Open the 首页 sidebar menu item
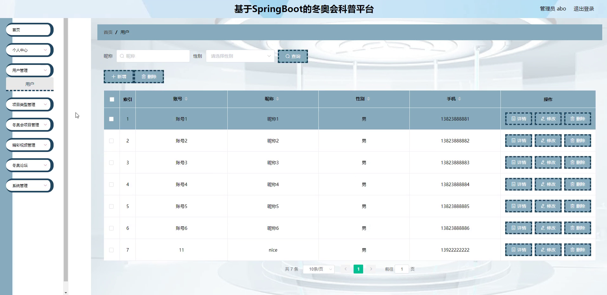This screenshot has width=607, height=295. click(x=29, y=30)
